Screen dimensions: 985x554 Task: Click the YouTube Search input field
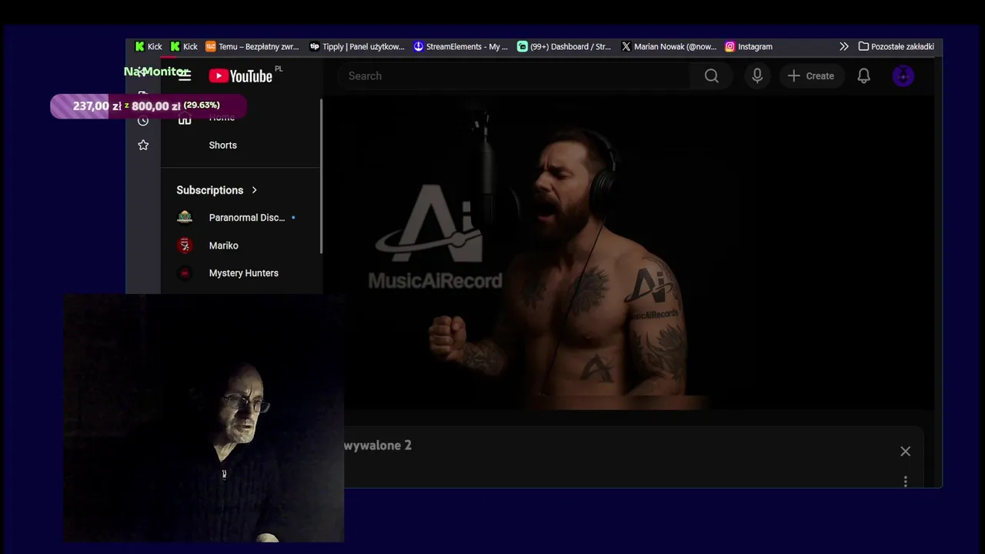click(x=516, y=75)
